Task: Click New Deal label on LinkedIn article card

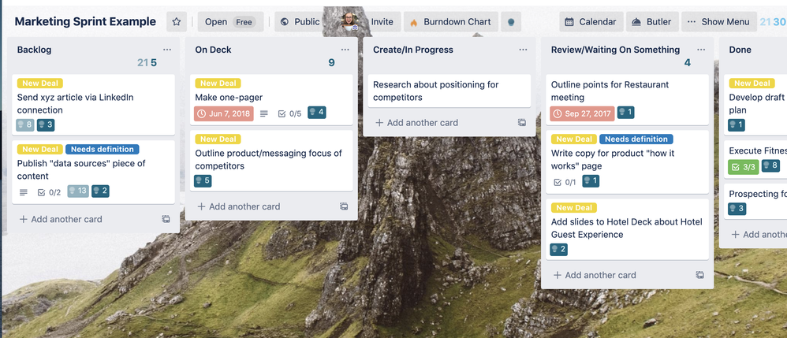Action: pos(40,84)
